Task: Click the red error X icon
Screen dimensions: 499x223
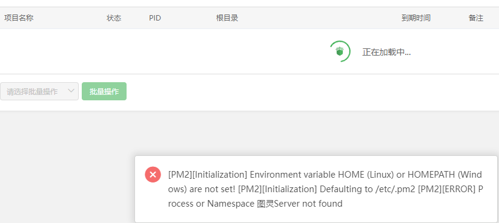Action: tap(153, 175)
